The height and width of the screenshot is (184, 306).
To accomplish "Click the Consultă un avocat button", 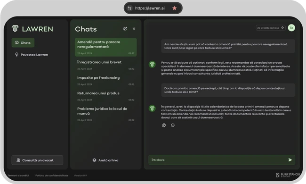I will click(x=37, y=160).
